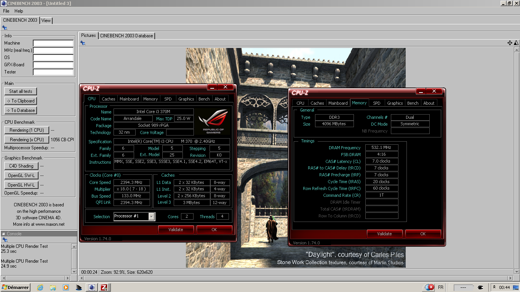Click the Démarrer start button

(x=16, y=287)
